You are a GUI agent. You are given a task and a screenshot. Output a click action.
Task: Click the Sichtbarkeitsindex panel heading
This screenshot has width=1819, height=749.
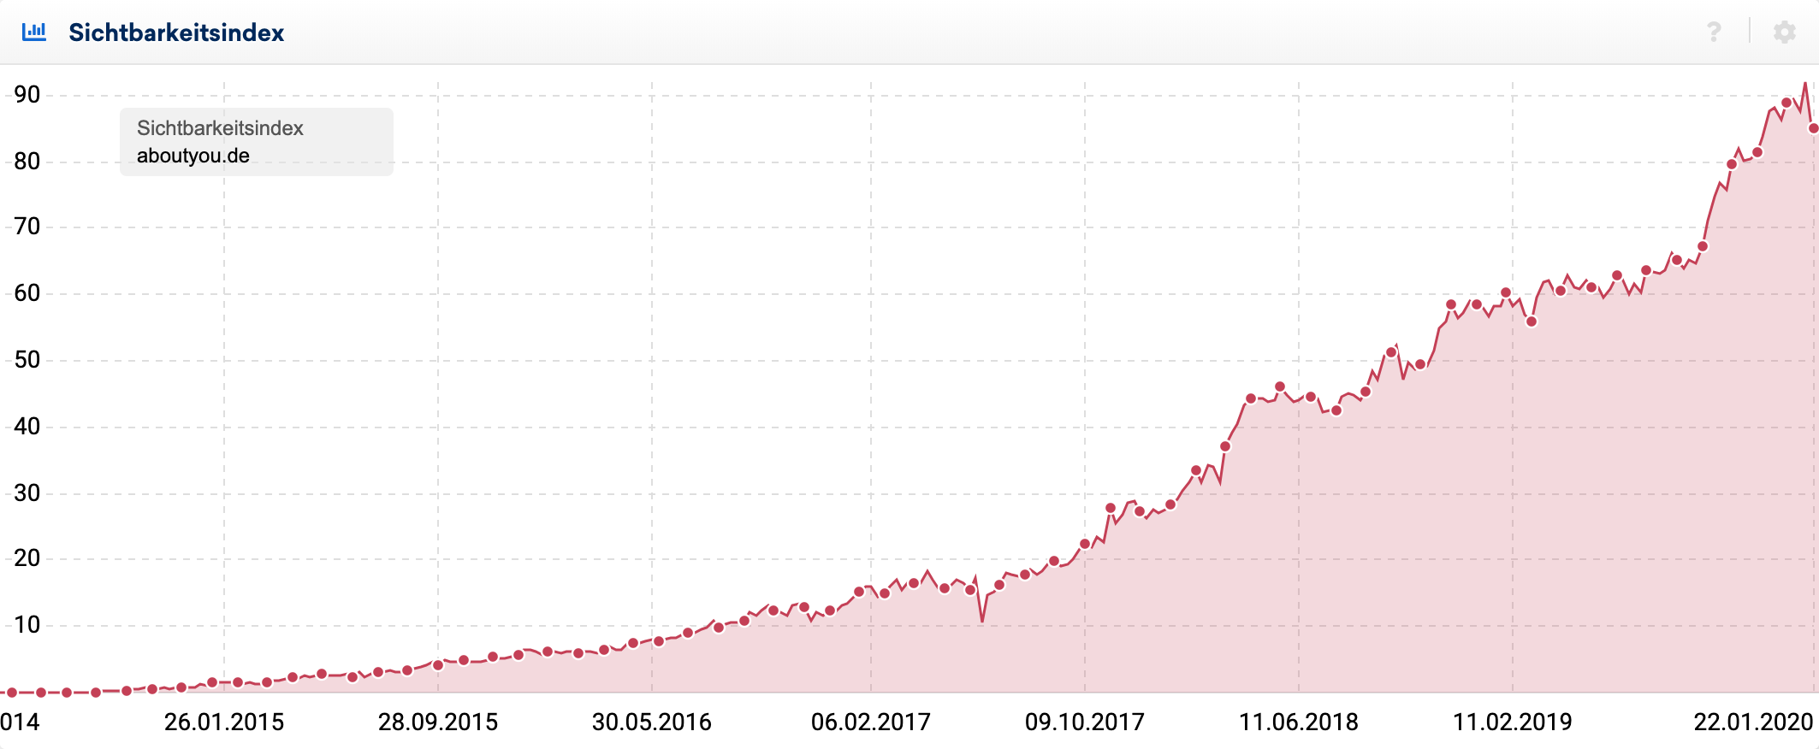click(176, 32)
